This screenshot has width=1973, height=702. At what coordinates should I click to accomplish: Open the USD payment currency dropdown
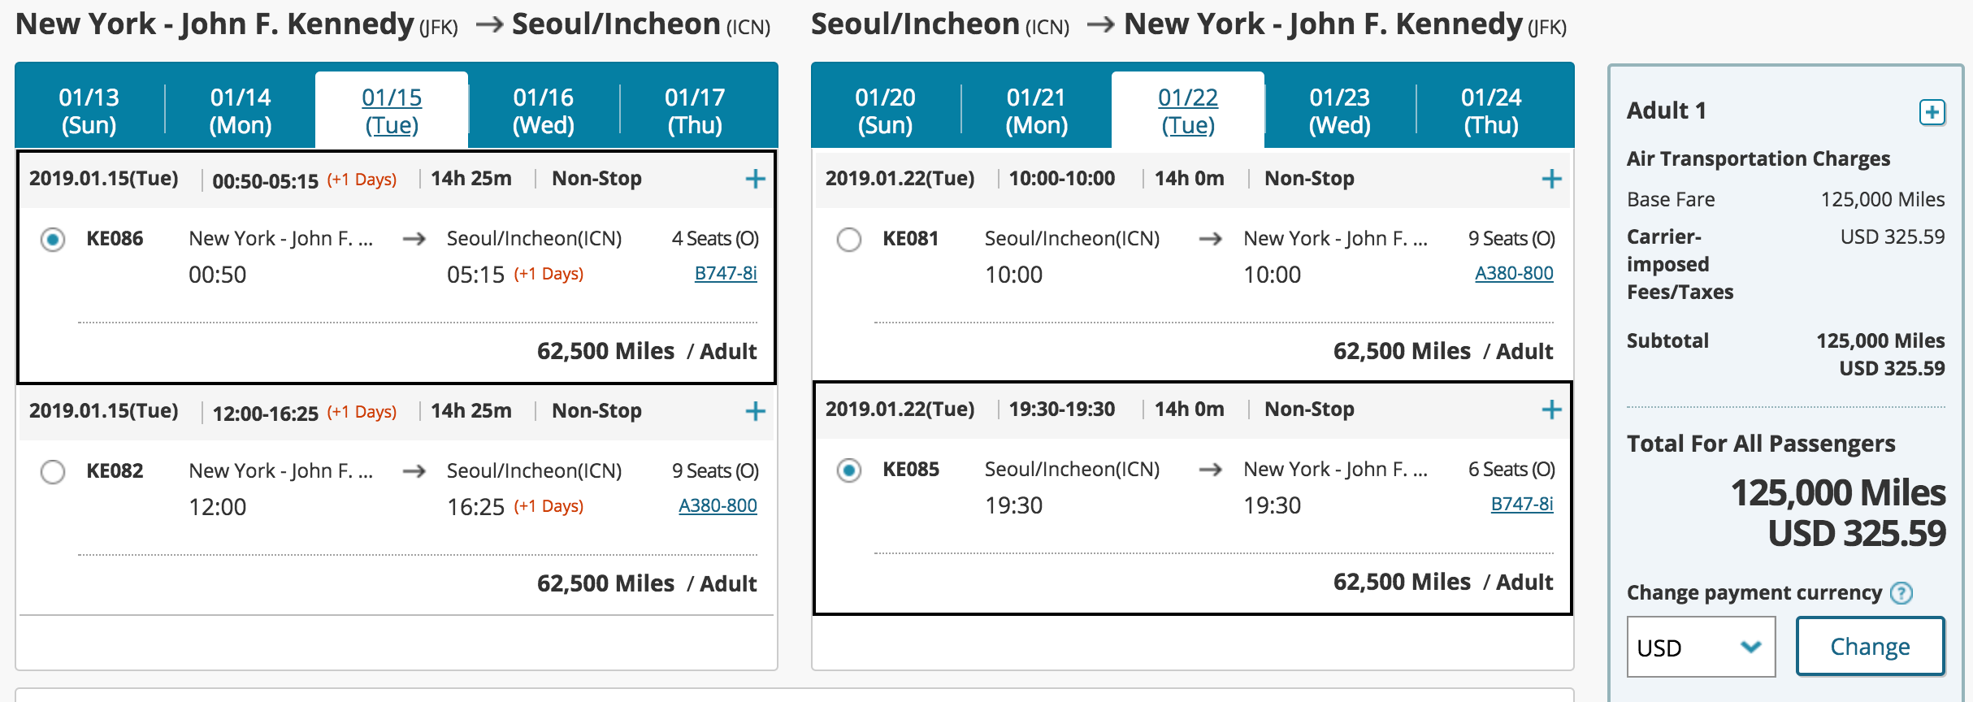click(1700, 648)
